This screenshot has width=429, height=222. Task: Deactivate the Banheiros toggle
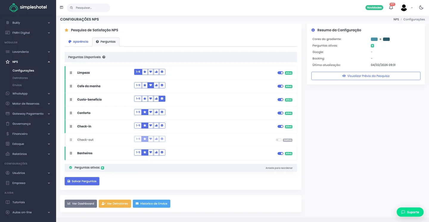click(x=280, y=153)
